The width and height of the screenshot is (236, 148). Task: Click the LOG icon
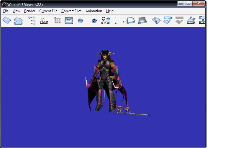[44, 21]
